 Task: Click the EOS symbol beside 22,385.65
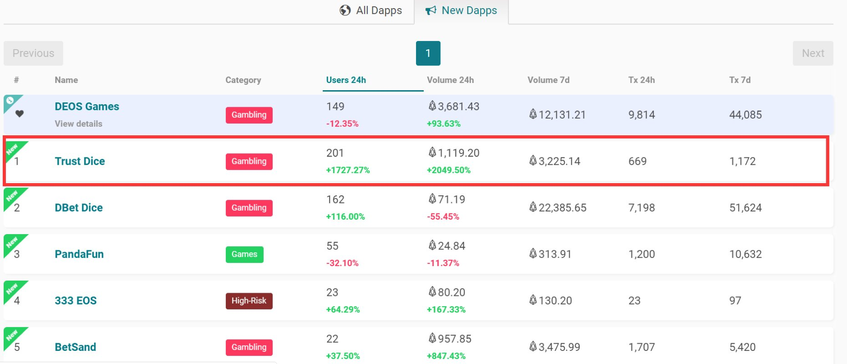pyautogui.click(x=533, y=207)
